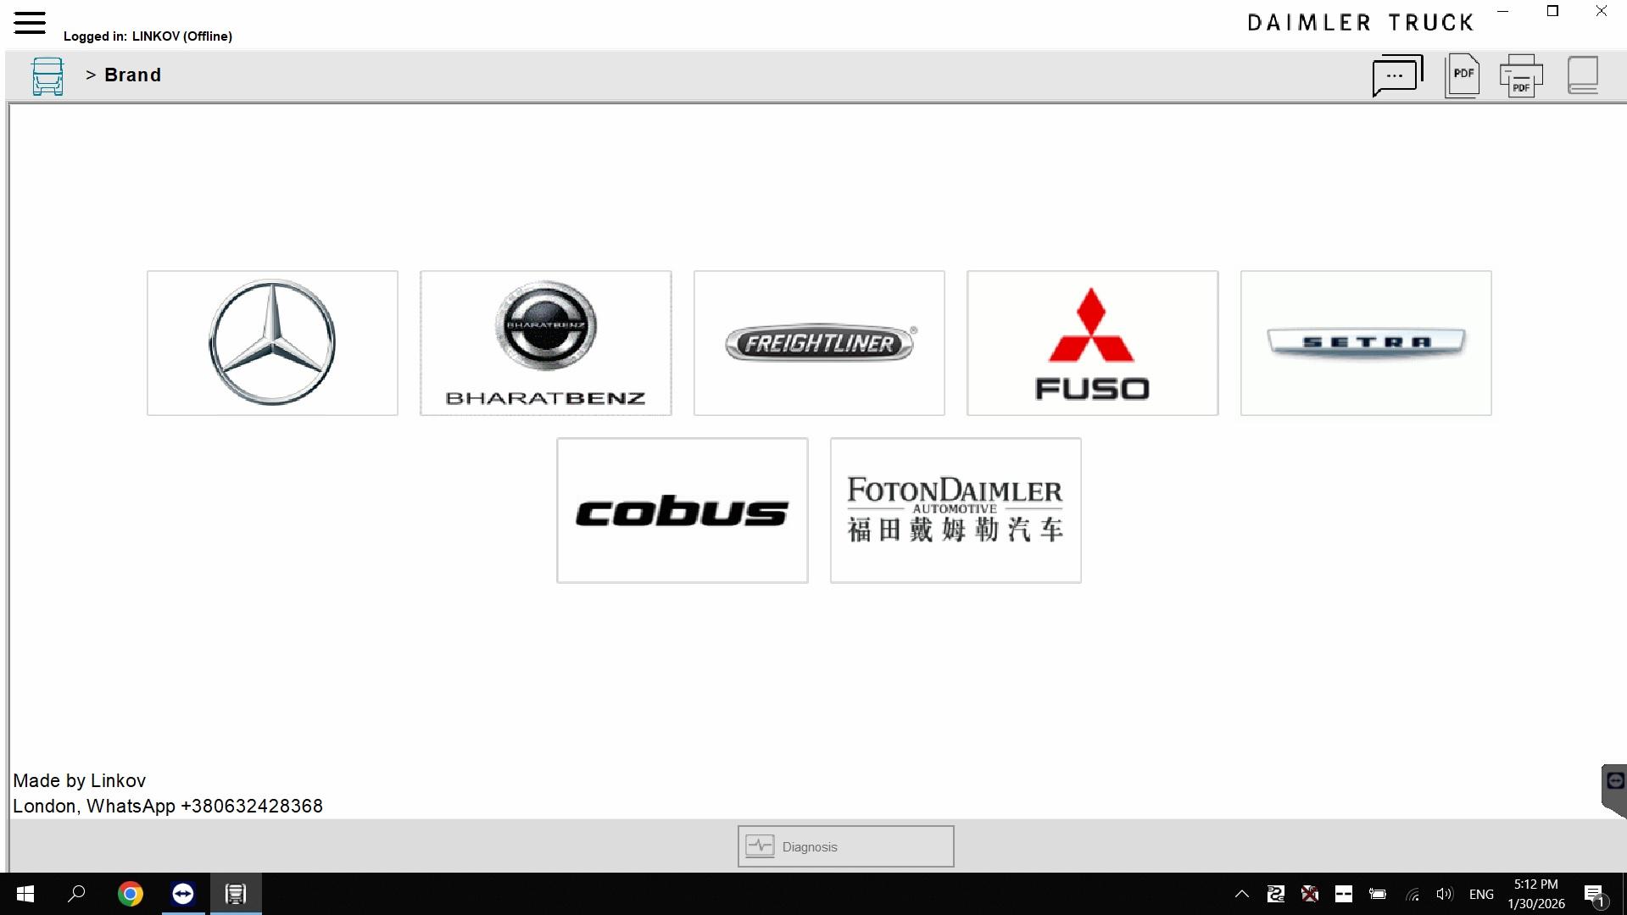Open the volume control in system tray
Image resolution: width=1627 pixels, height=915 pixels.
(1445, 894)
